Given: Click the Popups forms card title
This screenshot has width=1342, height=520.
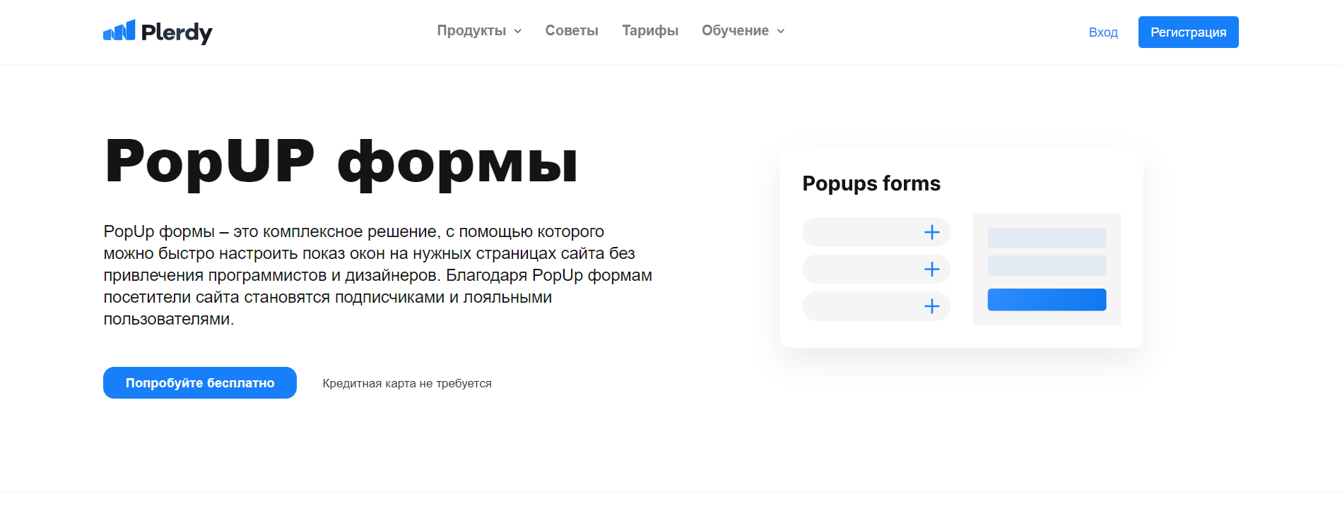Looking at the screenshot, I should point(871,183).
